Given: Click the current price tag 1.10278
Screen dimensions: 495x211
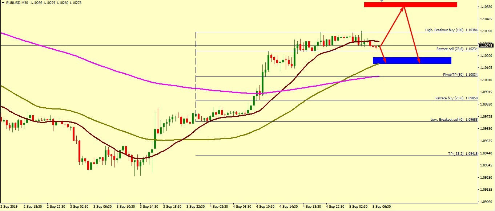Looking at the screenshot, I should coord(486,46).
